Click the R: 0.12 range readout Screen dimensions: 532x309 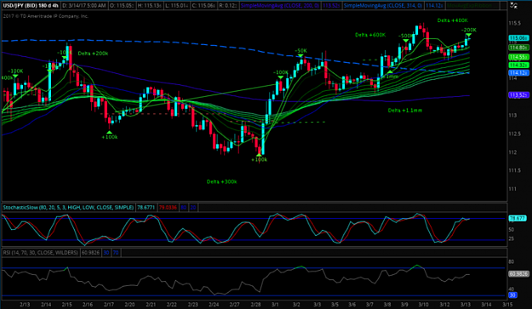(227, 5)
